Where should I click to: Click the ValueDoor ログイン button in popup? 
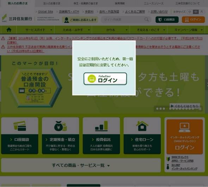[x=105, y=79]
